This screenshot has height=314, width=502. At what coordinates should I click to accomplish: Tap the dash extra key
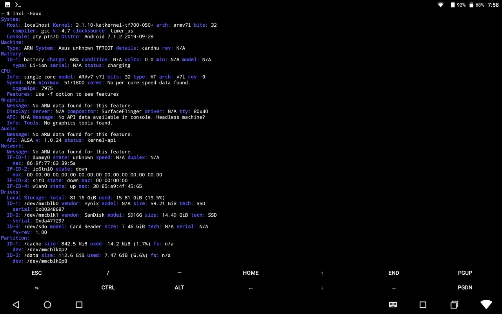[179, 273]
